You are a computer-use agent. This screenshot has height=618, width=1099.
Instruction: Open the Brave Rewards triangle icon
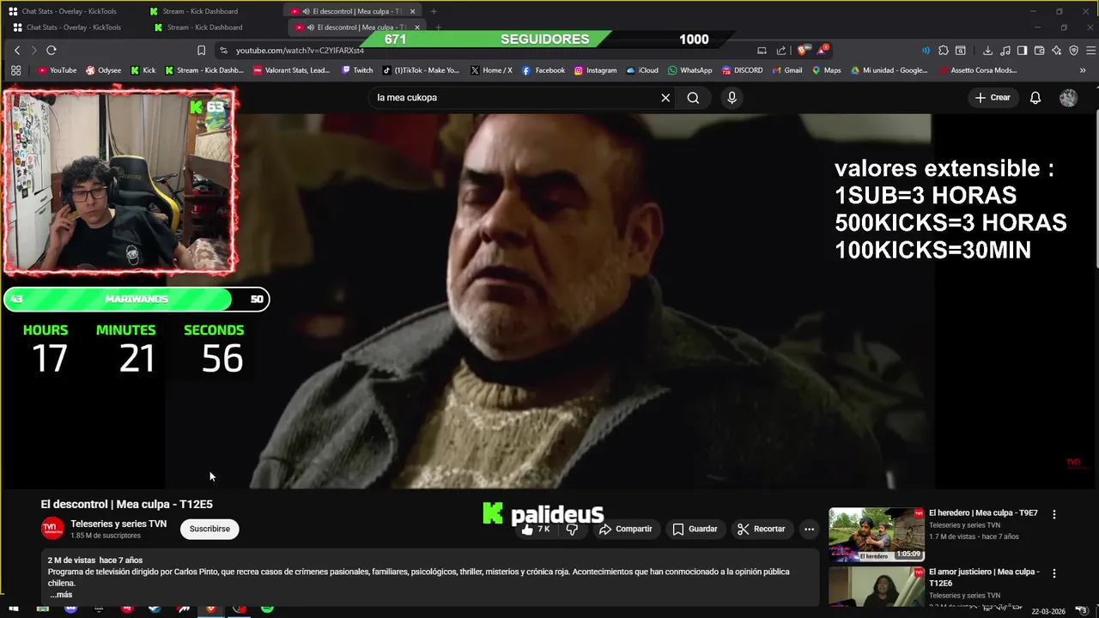[x=823, y=51]
